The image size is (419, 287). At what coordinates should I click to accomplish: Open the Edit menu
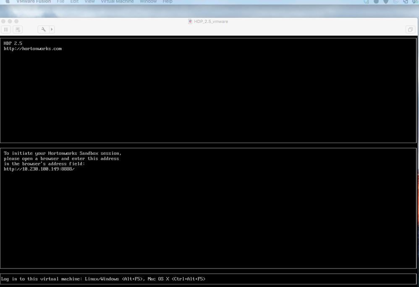tap(75, 2)
